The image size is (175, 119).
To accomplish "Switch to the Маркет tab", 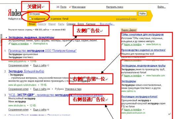I will click(52, 24).
